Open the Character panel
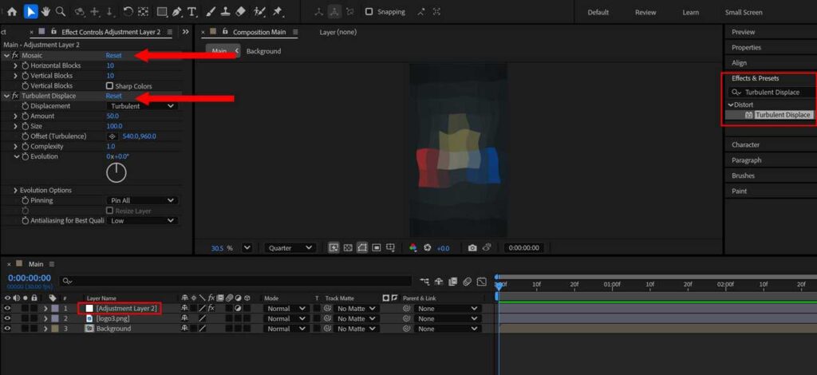The height and width of the screenshot is (375, 817). [746, 144]
